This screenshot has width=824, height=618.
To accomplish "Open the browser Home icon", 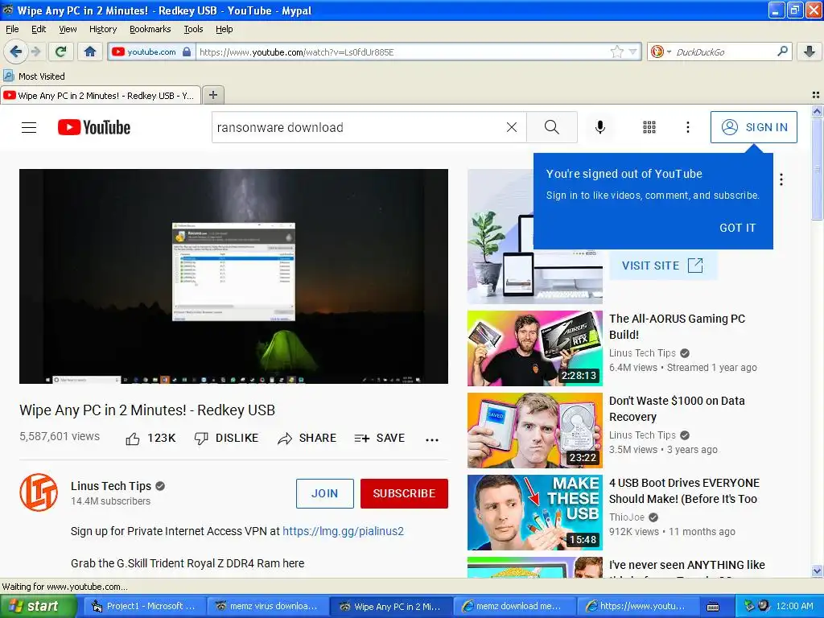I will [90, 51].
